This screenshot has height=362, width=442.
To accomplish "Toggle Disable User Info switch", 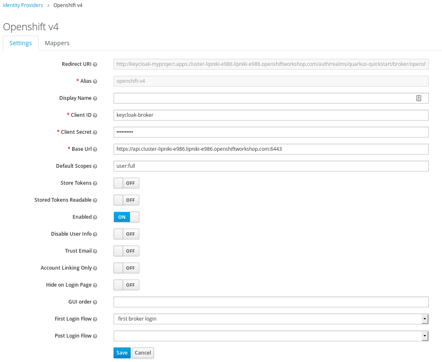I will coord(126,234).
